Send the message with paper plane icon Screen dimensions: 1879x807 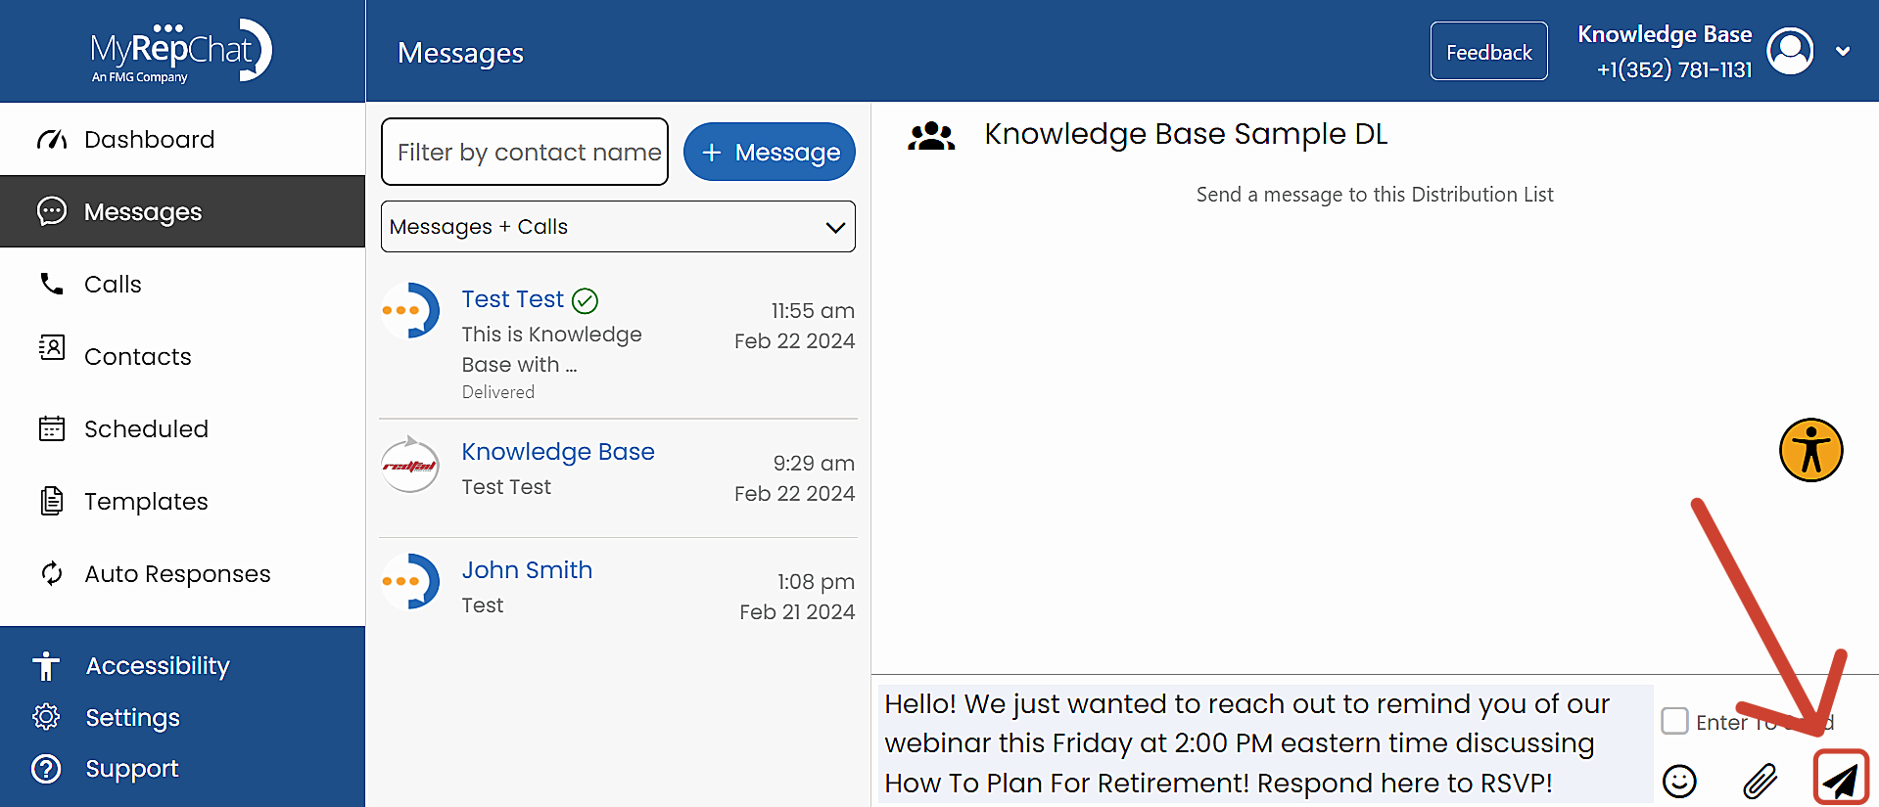click(x=1841, y=779)
